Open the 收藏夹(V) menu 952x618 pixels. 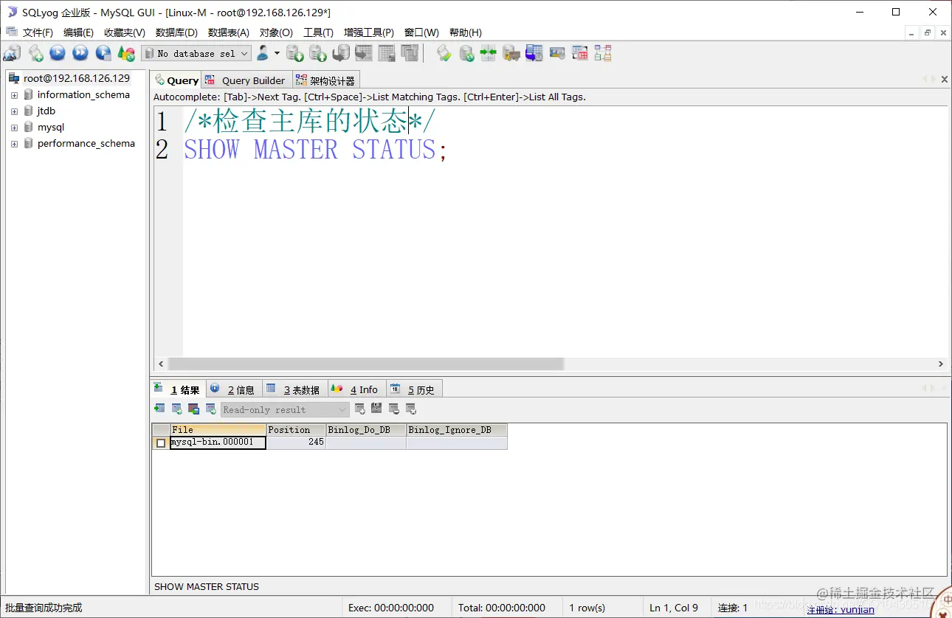(125, 32)
